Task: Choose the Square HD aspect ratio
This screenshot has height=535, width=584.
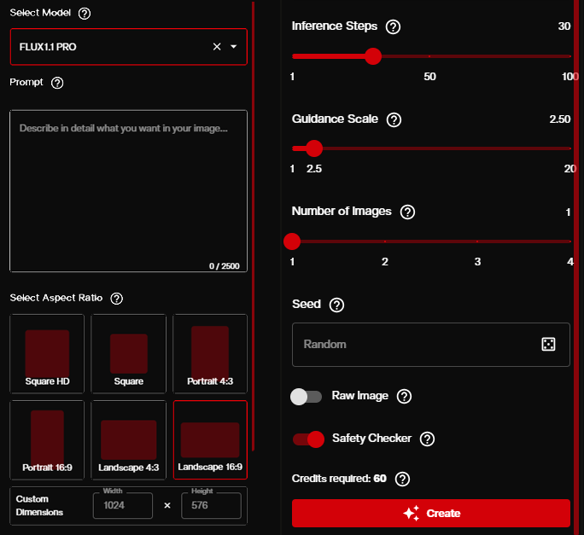Action: coord(47,353)
